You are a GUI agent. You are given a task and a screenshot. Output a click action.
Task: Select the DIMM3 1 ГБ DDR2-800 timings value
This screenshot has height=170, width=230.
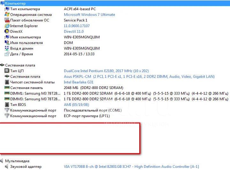point(146,99)
